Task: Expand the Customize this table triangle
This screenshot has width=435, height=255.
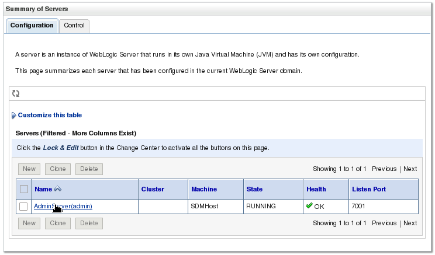Action: click(x=14, y=116)
